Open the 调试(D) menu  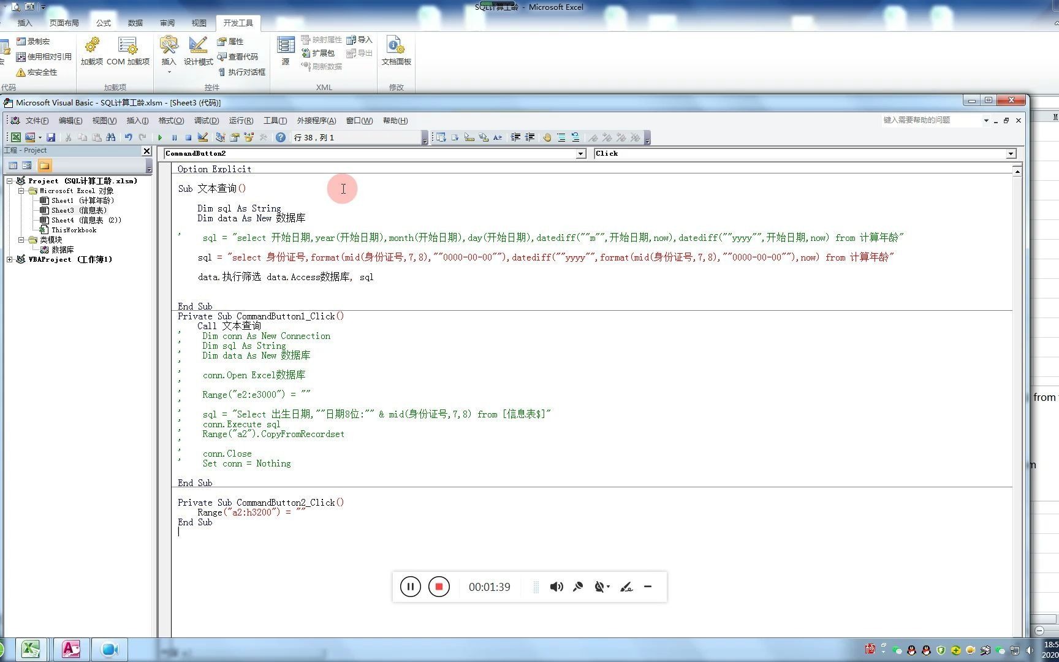click(x=207, y=120)
